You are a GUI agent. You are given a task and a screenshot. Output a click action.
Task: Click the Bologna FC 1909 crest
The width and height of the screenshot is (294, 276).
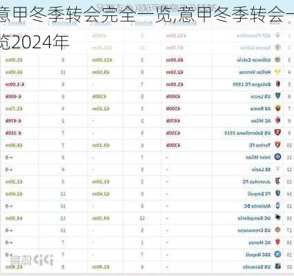coord(278,84)
